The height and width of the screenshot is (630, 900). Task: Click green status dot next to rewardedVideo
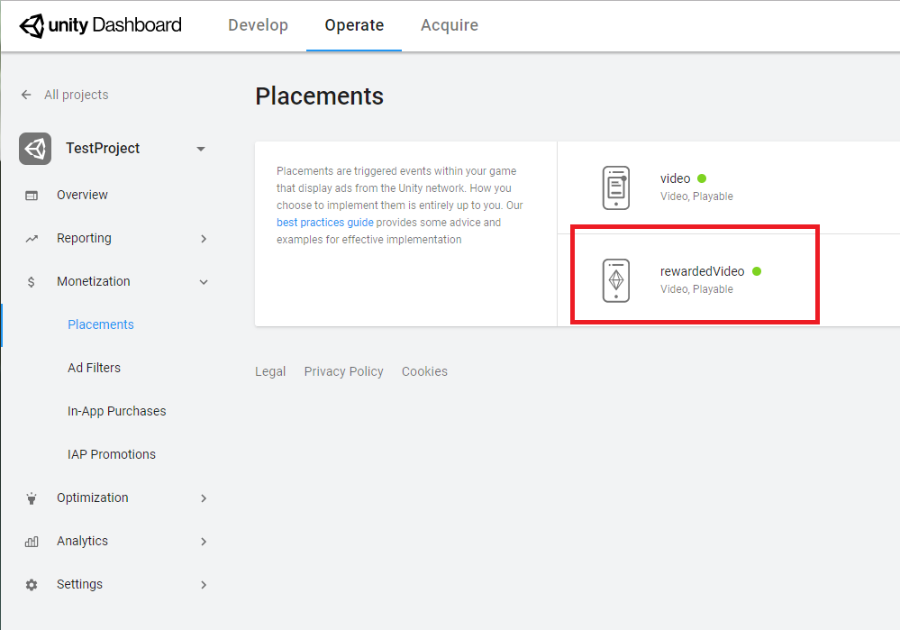[757, 271]
